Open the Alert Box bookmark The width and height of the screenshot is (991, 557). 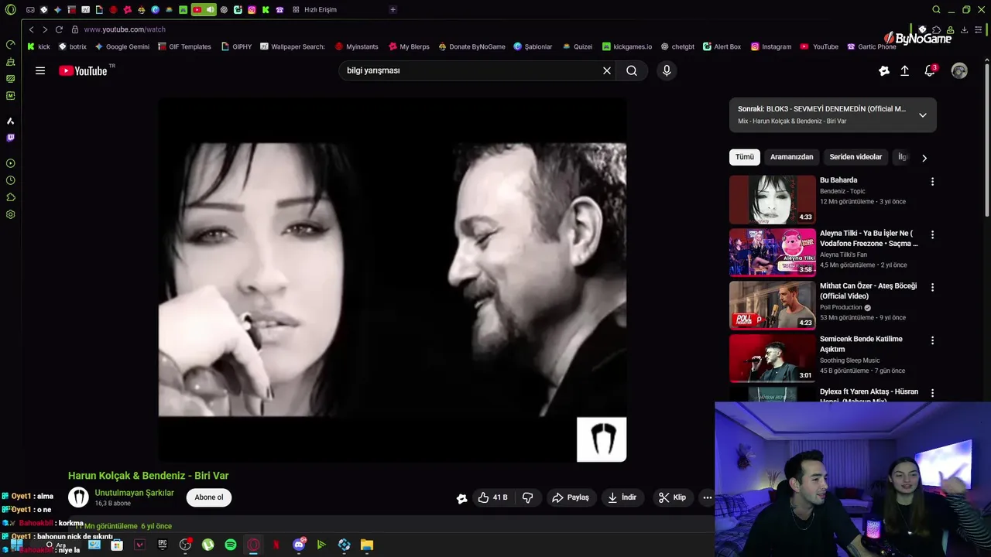coord(722,46)
